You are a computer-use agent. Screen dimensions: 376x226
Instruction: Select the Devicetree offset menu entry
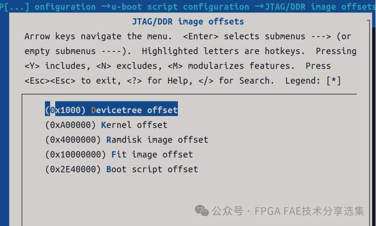(134, 110)
